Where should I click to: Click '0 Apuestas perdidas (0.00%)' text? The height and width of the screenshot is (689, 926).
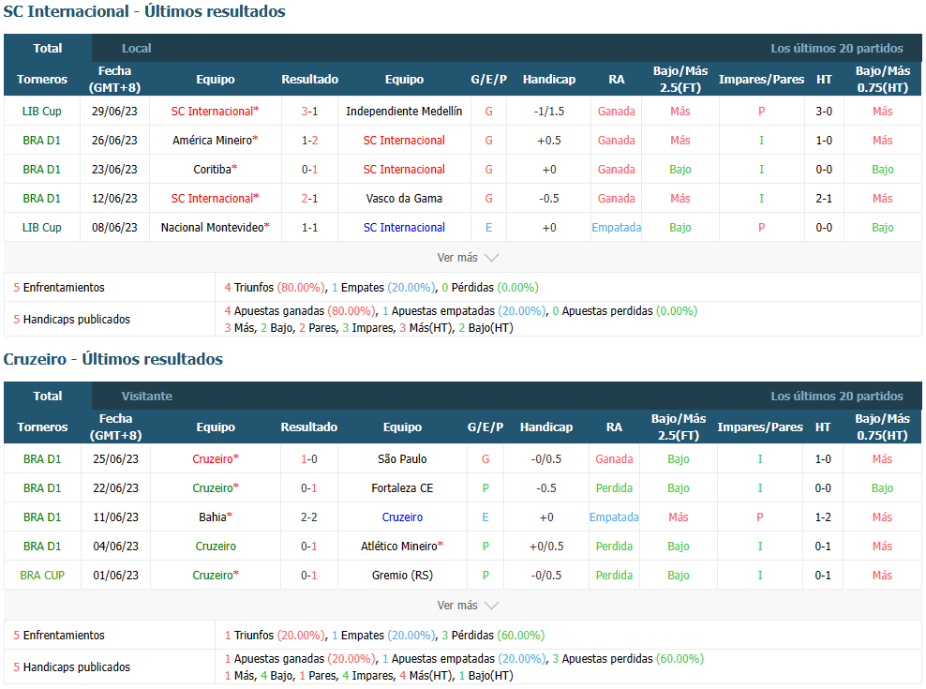624,311
